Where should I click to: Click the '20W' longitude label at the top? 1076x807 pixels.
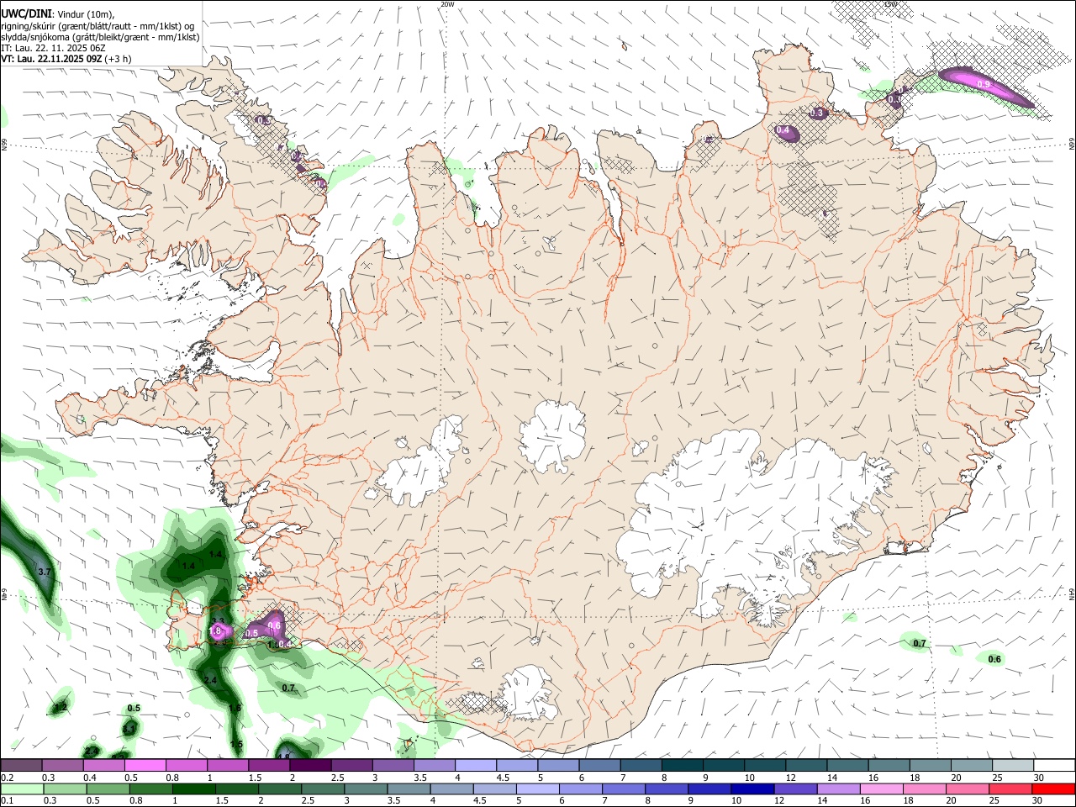pos(447,4)
